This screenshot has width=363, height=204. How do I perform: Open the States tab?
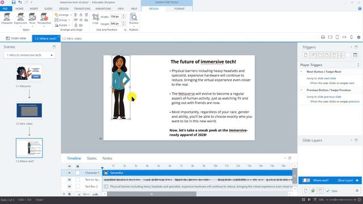coord(92,158)
